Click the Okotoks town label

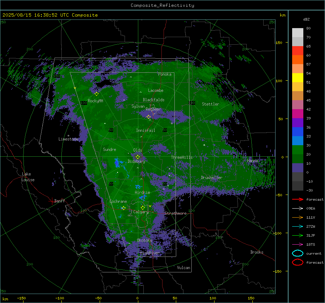(x=144, y=240)
